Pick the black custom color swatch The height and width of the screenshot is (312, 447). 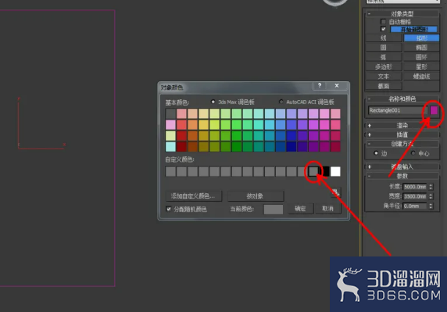325,171
